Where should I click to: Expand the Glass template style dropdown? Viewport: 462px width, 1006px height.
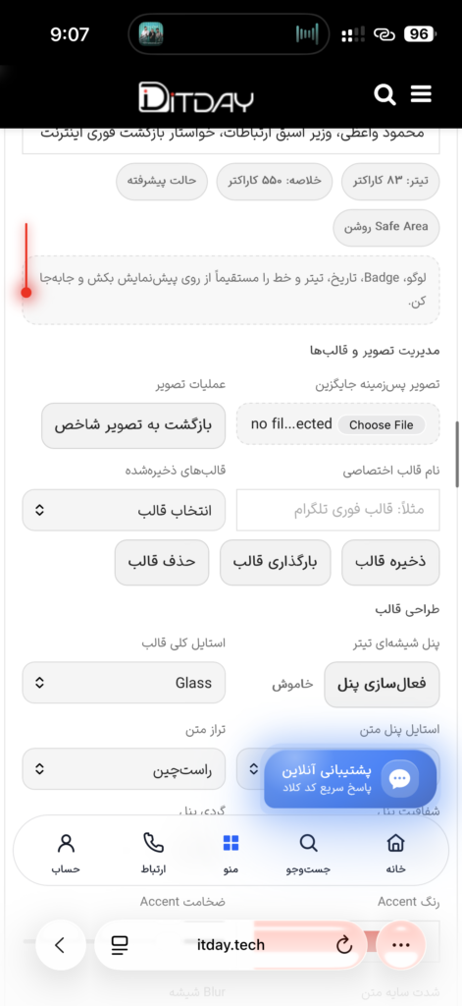click(x=124, y=683)
